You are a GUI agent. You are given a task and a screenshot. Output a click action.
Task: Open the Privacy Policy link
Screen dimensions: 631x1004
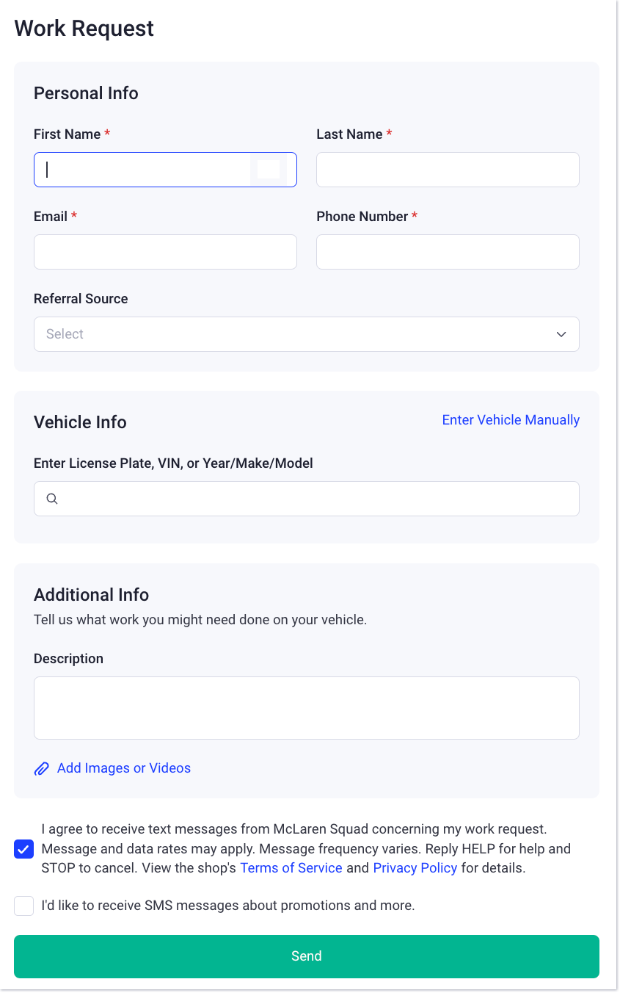click(x=415, y=868)
